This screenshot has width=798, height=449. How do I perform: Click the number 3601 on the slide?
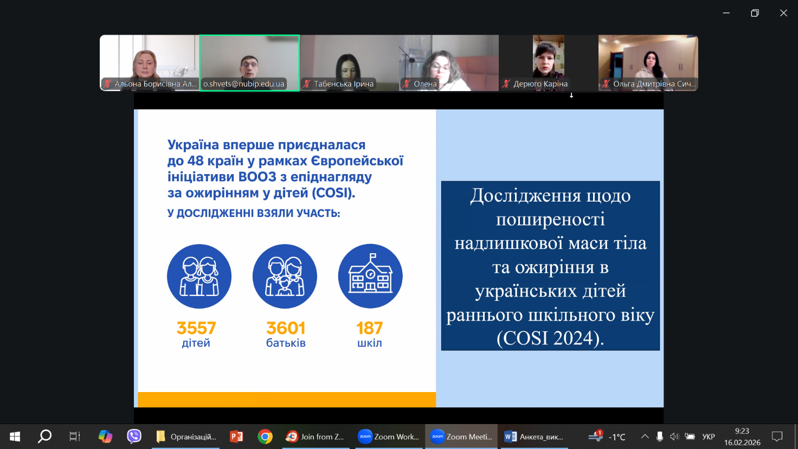pos(286,328)
